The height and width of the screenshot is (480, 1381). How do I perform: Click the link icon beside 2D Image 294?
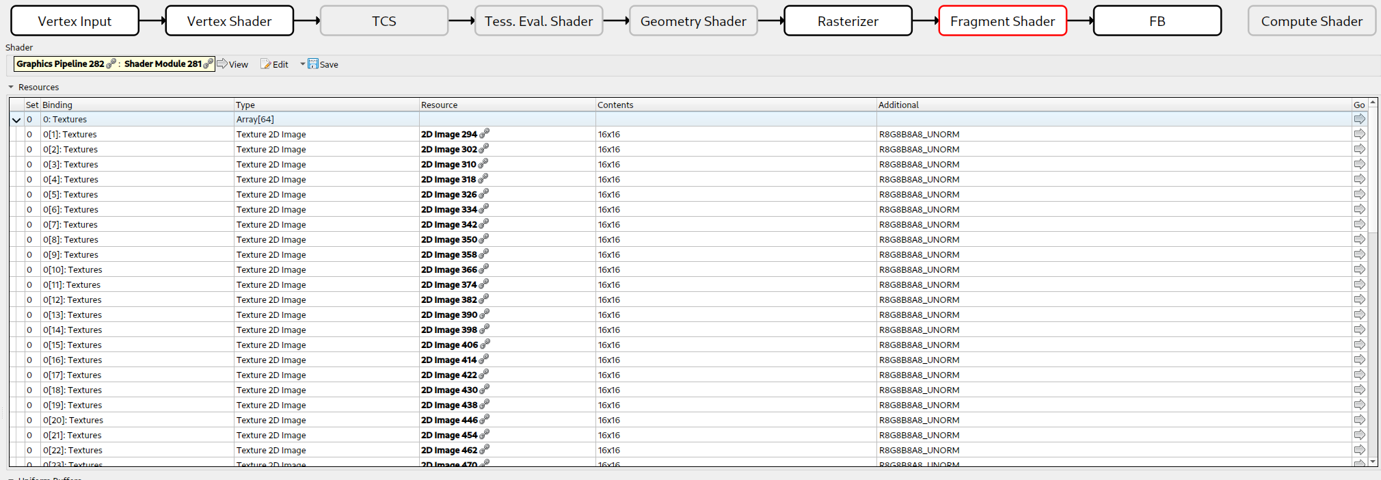[484, 134]
